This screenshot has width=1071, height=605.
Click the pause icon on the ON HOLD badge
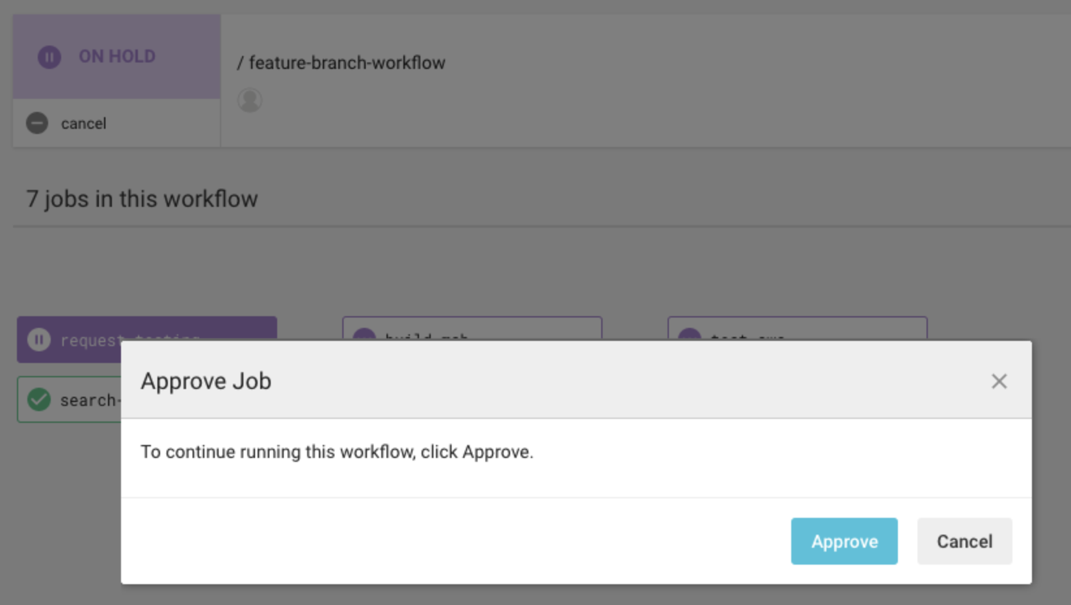point(48,57)
